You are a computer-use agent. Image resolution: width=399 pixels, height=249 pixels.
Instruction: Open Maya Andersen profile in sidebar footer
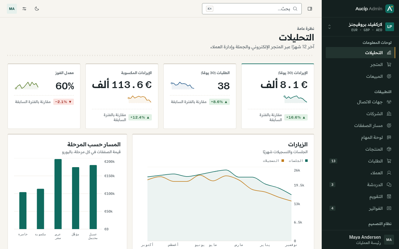click(360, 240)
